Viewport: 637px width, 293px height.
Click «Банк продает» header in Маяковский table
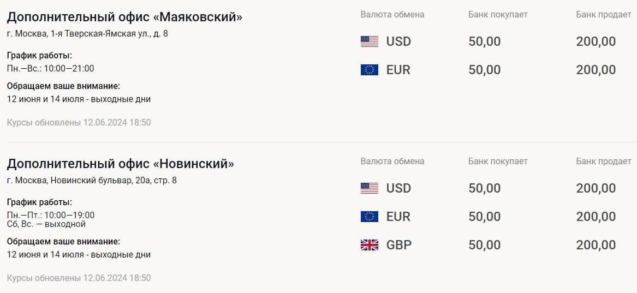603,15
